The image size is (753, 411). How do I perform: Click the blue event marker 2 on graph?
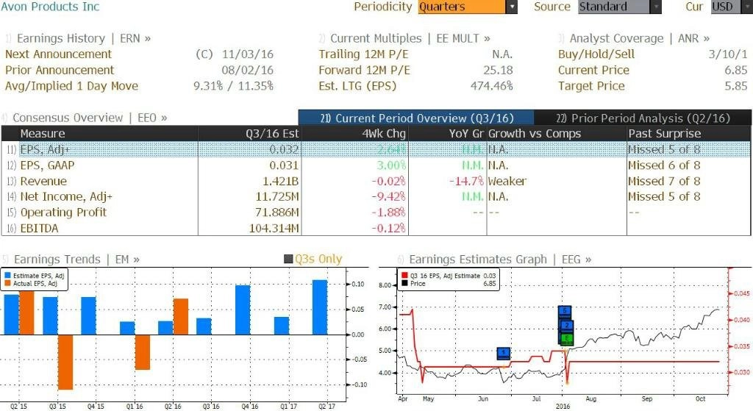(x=567, y=326)
